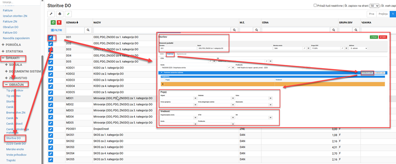Open 'Navodila zaposlenim' link
Image resolution: width=396 pixels, height=164 pixels.
coord(16,38)
